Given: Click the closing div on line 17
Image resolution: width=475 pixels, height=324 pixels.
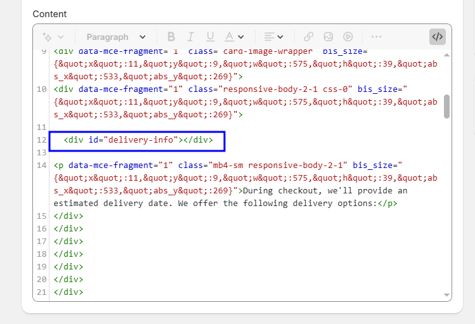Looking at the screenshot, I should [x=68, y=242].
